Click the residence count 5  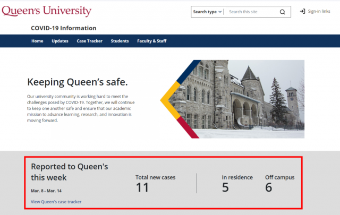[225, 187]
